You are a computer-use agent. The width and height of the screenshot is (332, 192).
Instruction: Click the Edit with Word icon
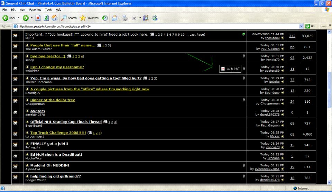[134, 18]
